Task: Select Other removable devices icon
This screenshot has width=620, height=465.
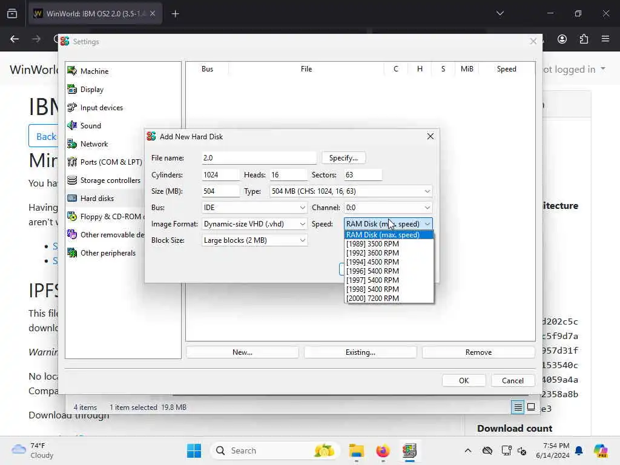Action: tap(72, 235)
